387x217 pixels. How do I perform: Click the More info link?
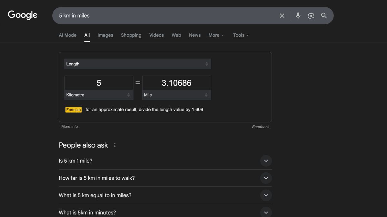[70, 127]
